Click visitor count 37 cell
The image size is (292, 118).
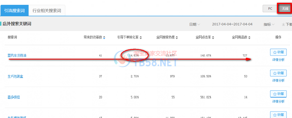[100, 76]
